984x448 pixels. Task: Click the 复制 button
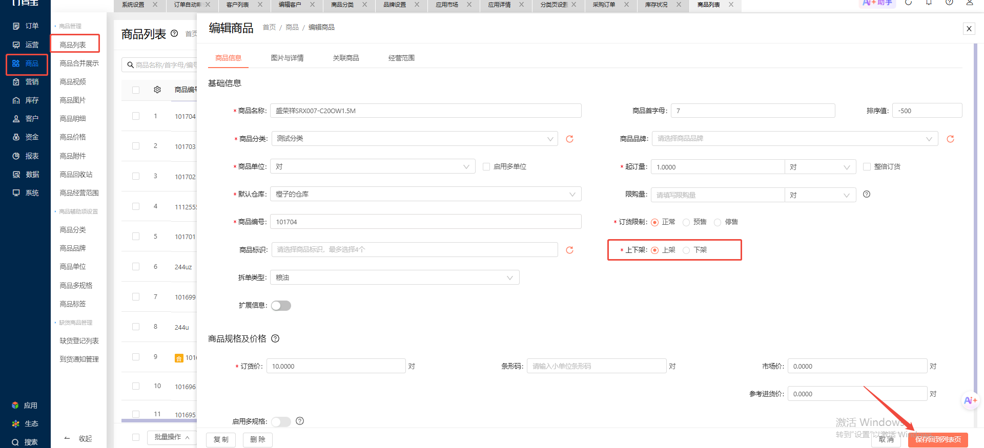pyautogui.click(x=221, y=439)
